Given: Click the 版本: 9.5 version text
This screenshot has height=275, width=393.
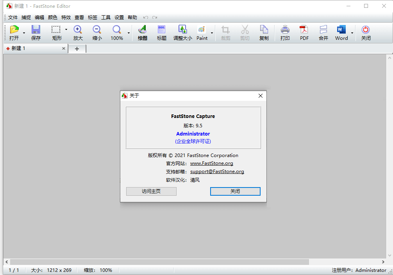Looking at the screenshot, I should [193, 126].
